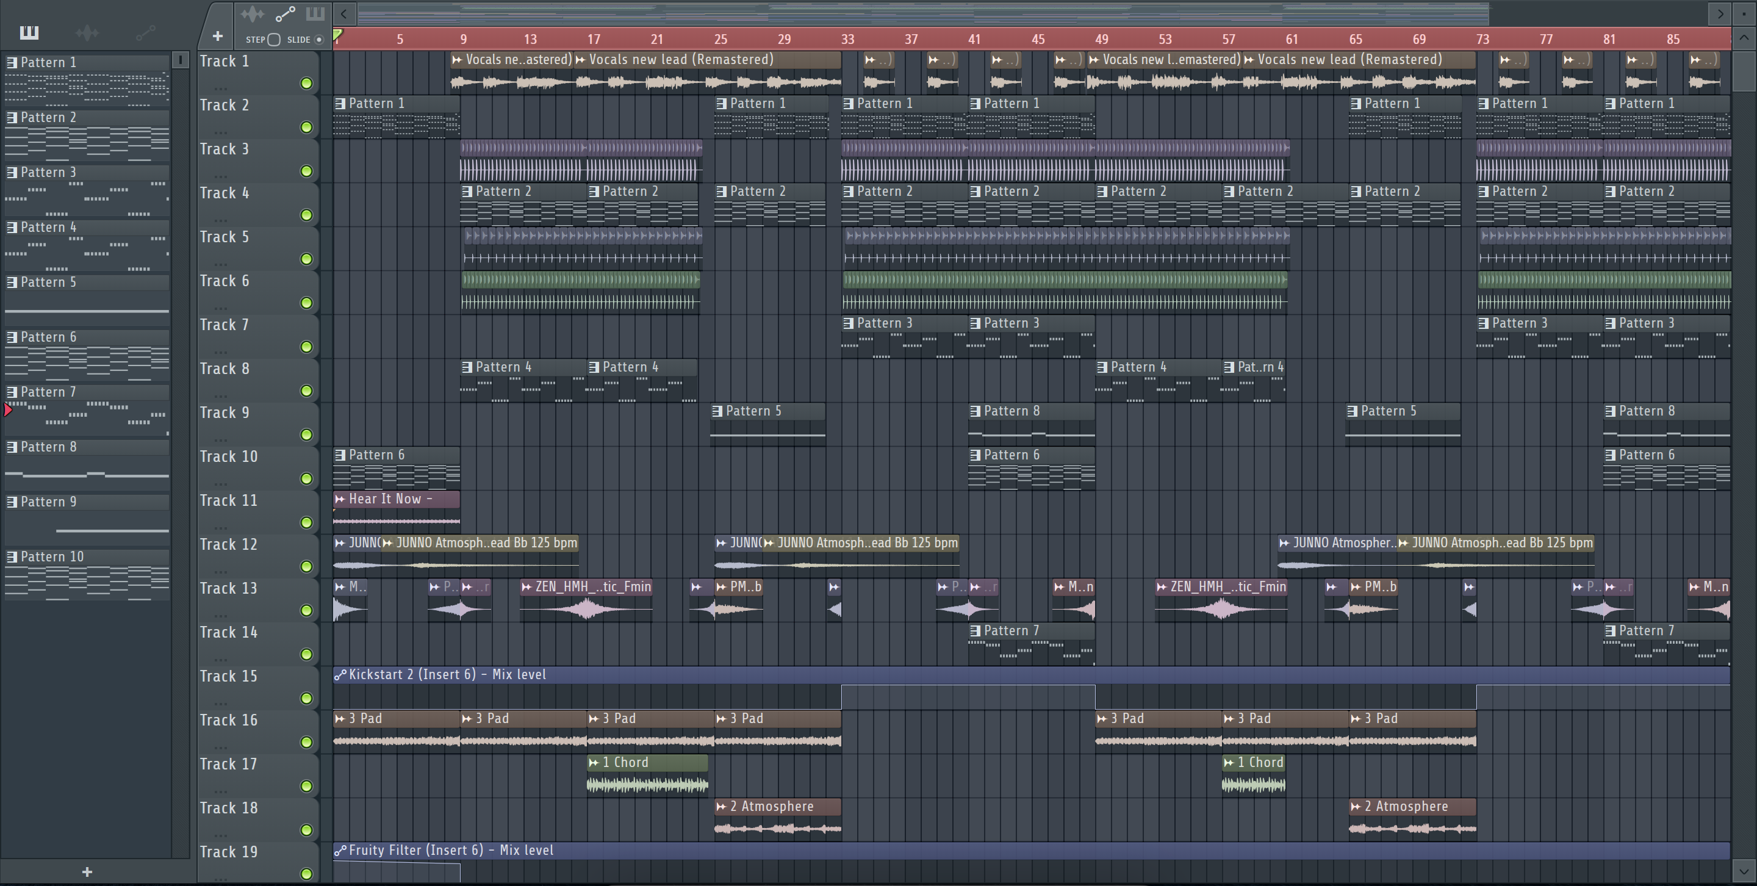Image resolution: width=1757 pixels, height=886 pixels.
Task: Click the piano icon of Pattern 1 in picker
Action: click(x=12, y=63)
